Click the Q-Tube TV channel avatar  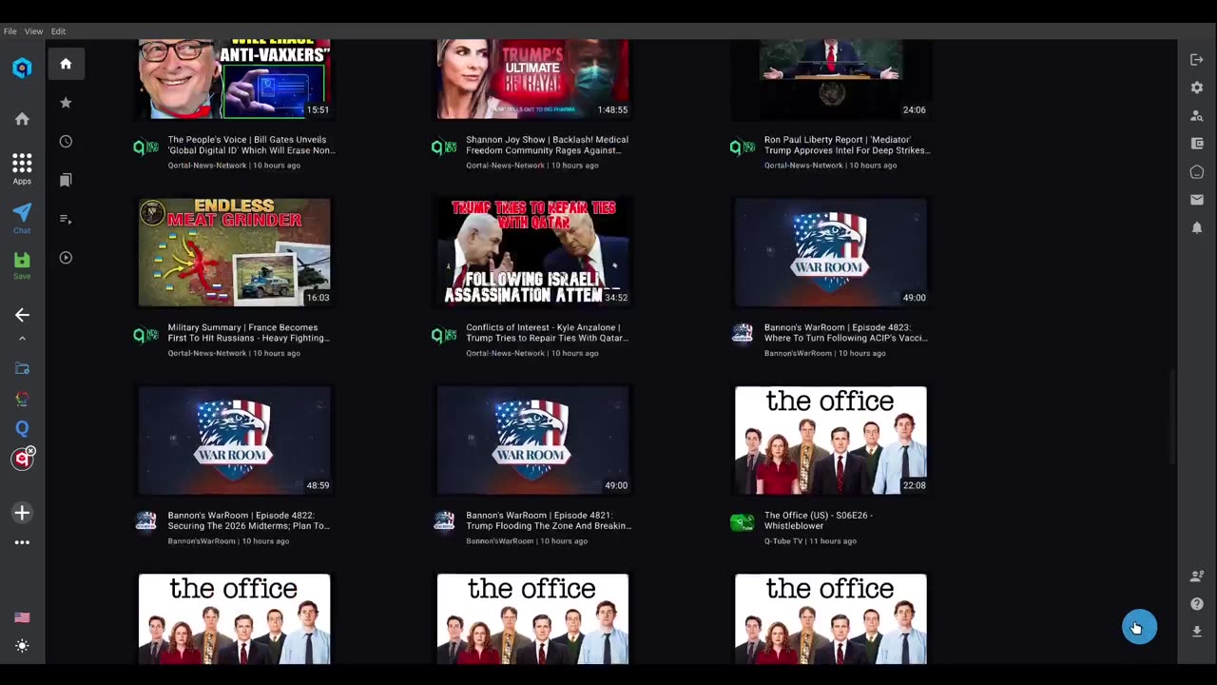[742, 522]
